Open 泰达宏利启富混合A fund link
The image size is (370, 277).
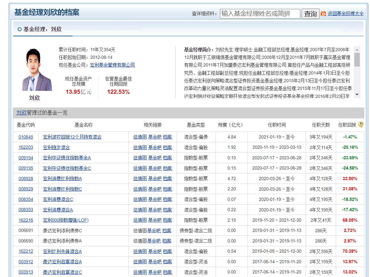[x=62, y=262]
